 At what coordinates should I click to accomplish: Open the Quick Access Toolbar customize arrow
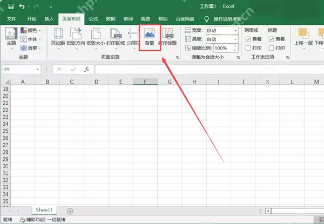tap(51, 7)
